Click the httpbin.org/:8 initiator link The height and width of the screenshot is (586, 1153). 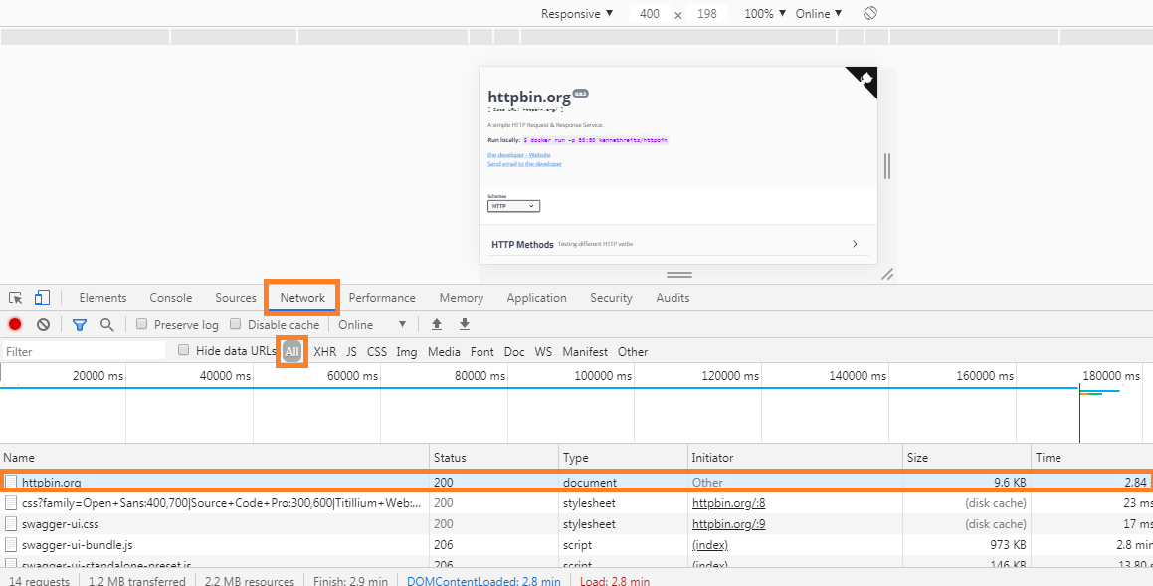tap(729, 503)
